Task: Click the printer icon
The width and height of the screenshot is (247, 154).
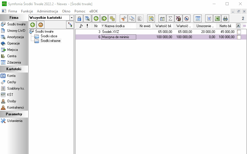Action: pos(225,18)
